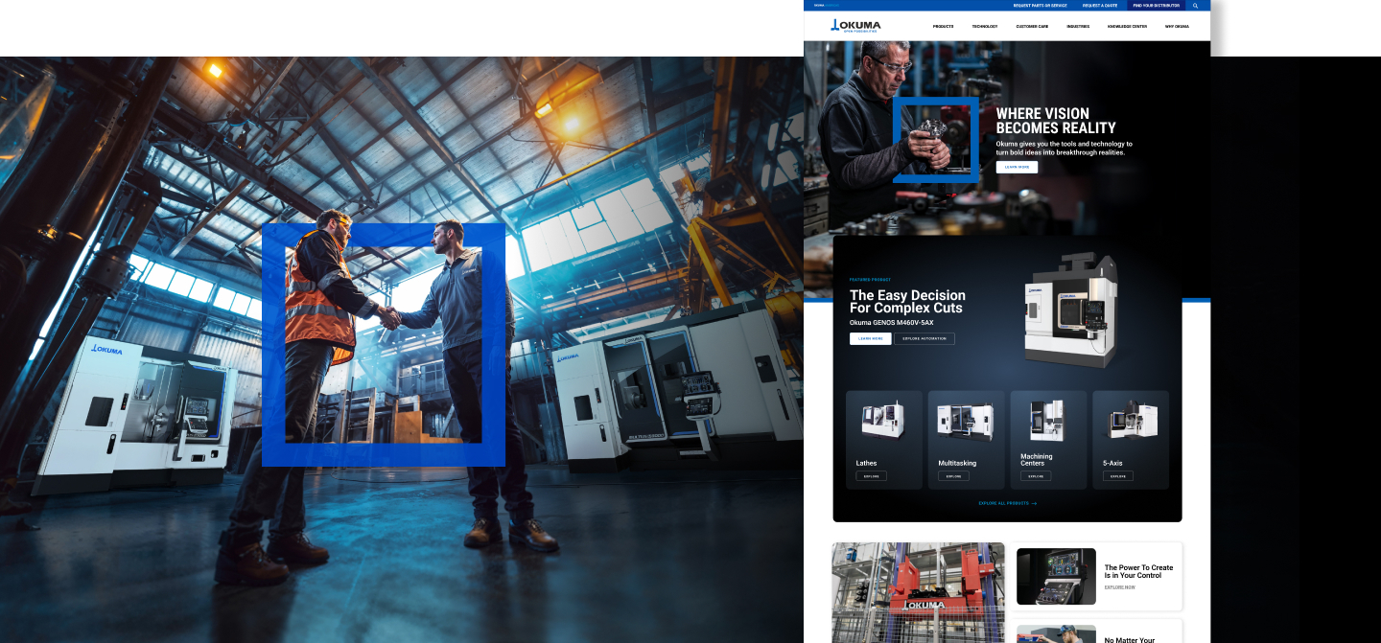Click the Explore All Products link
This screenshot has height=643, width=1381.
[1007, 503]
